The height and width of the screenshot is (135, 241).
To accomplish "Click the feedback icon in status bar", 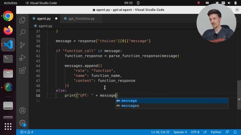I will (227, 132).
